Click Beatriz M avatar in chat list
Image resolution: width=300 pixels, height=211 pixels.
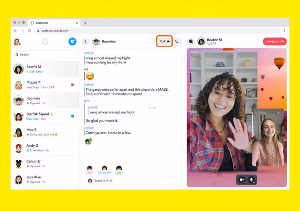coord(18,69)
